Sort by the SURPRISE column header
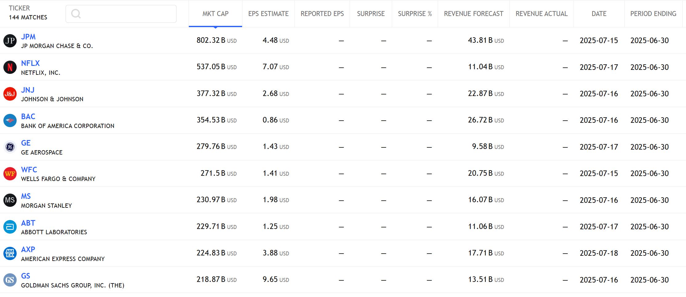This screenshot has width=686, height=297. pos(371,14)
